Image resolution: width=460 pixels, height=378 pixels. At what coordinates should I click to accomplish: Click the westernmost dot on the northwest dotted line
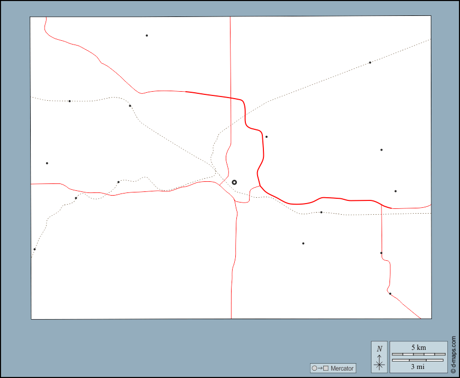(69, 101)
